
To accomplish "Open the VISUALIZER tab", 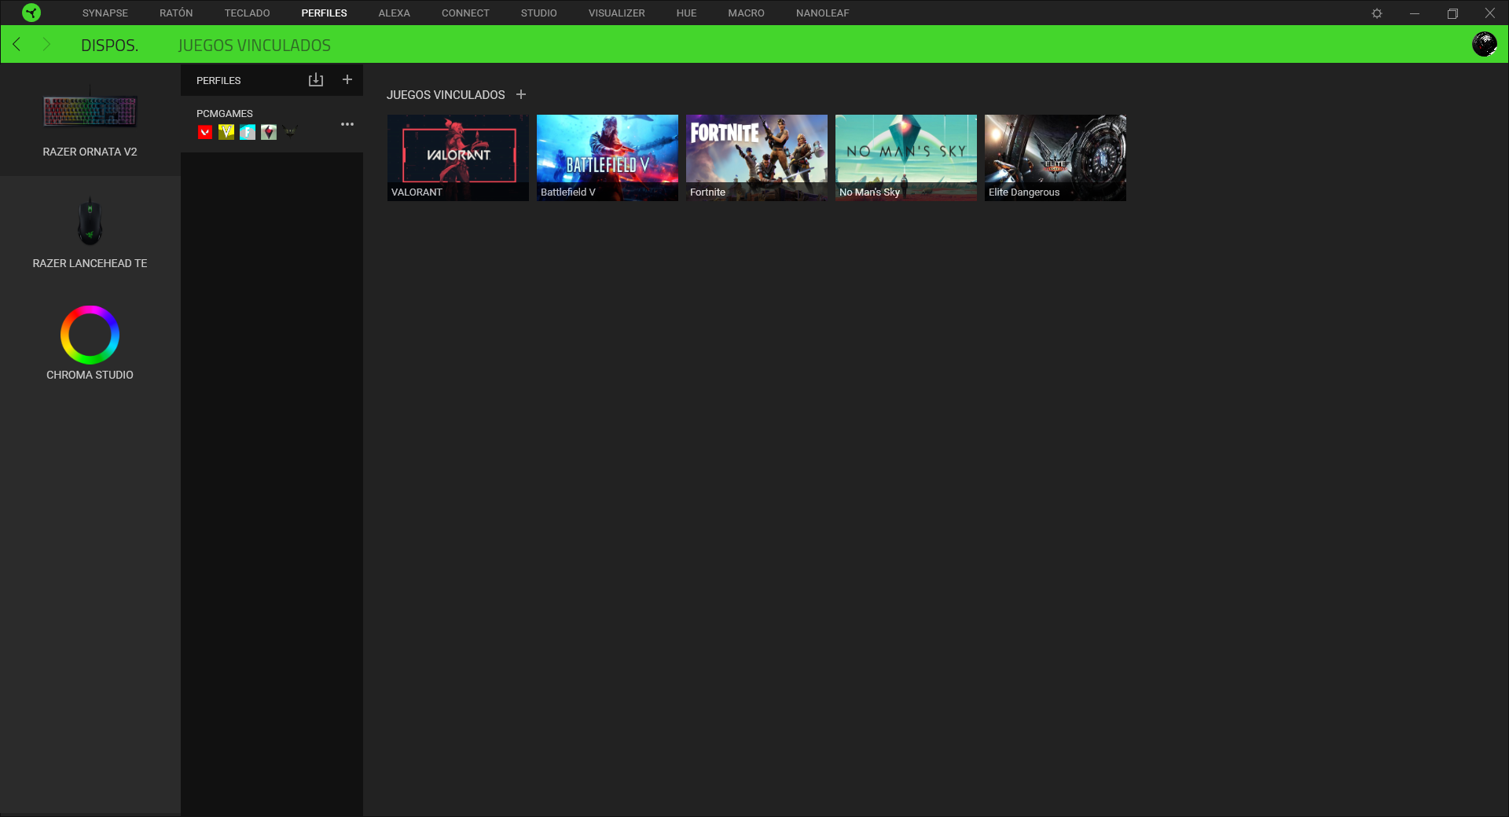I will pyautogui.click(x=616, y=13).
